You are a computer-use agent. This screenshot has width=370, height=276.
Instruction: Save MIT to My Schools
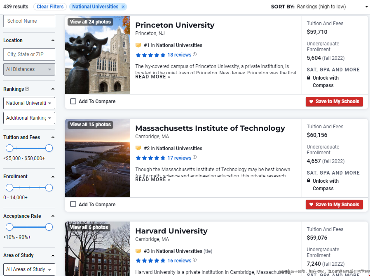pyautogui.click(x=335, y=205)
